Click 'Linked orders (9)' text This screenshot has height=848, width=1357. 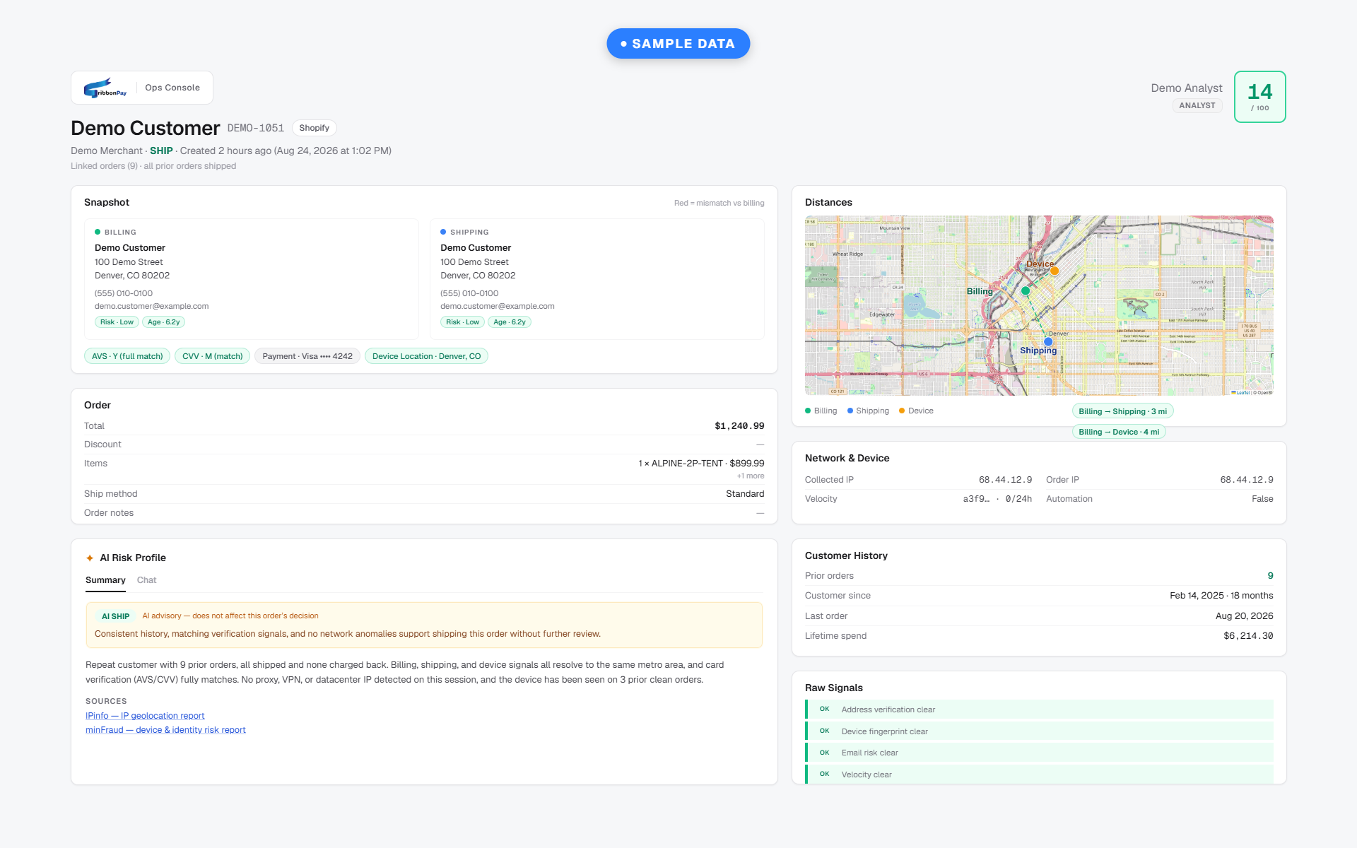pyautogui.click(x=104, y=166)
